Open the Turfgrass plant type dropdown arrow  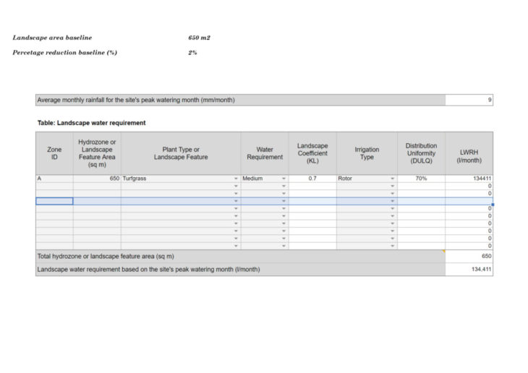point(236,179)
